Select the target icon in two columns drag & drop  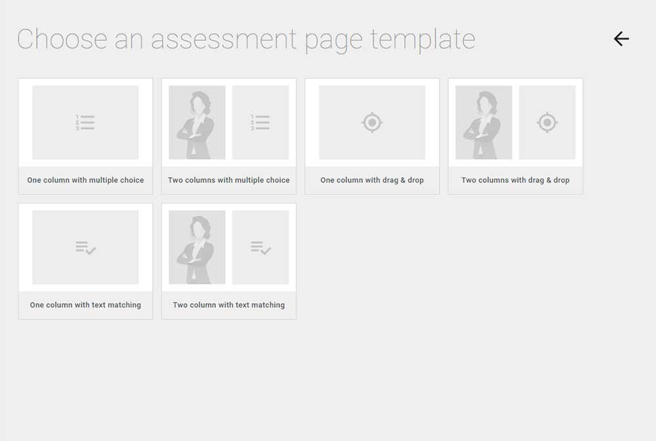(548, 122)
